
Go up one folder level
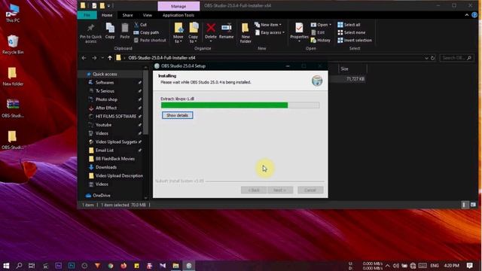(x=110, y=58)
